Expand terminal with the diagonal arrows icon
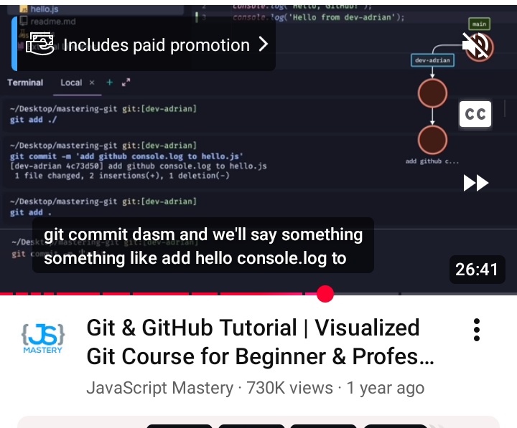This screenshot has height=428, width=517. tap(126, 82)
